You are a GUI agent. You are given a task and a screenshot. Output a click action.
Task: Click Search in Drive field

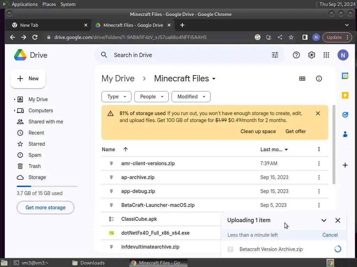click(x=189, y=55)
